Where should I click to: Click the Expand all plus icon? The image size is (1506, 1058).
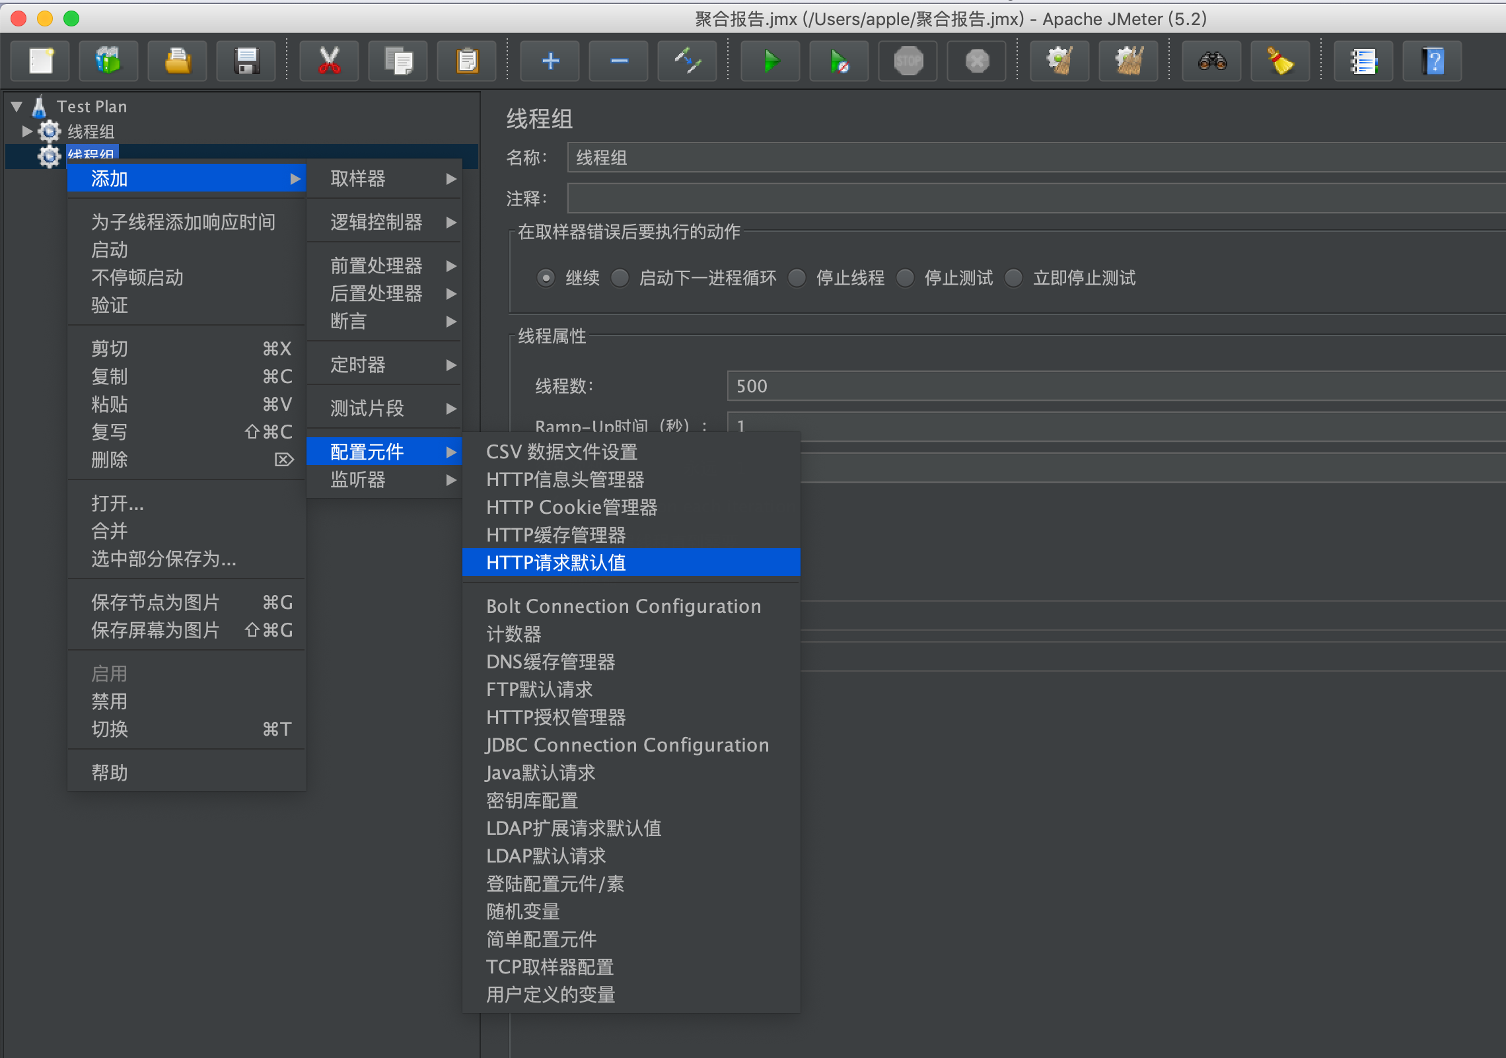(550, 61)
